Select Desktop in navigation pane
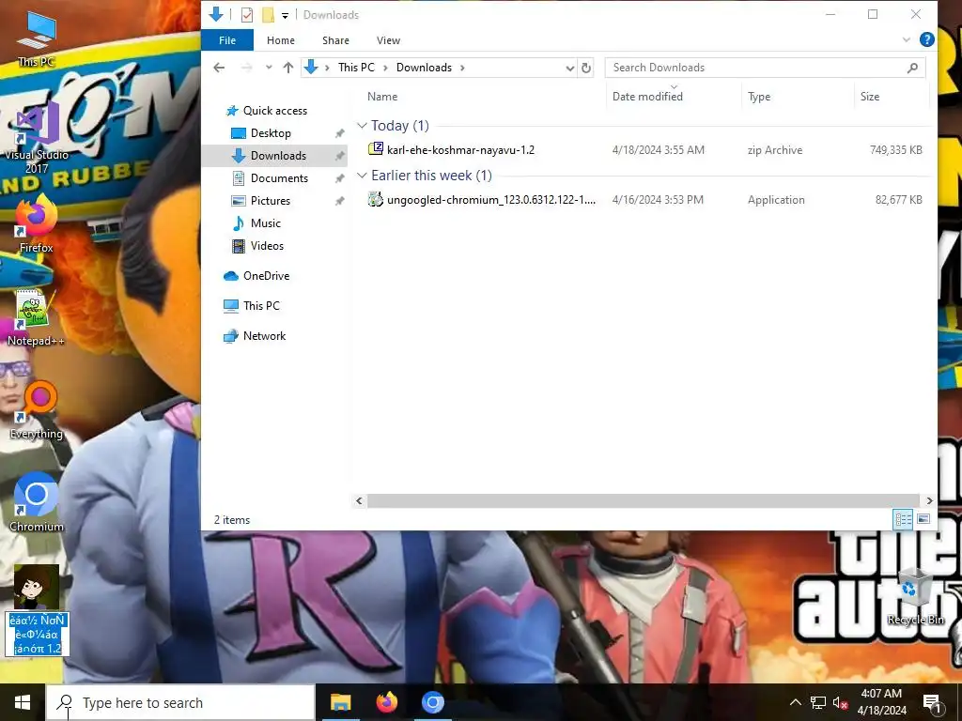Viewport: 962px width, 721px height. [271, 133]
